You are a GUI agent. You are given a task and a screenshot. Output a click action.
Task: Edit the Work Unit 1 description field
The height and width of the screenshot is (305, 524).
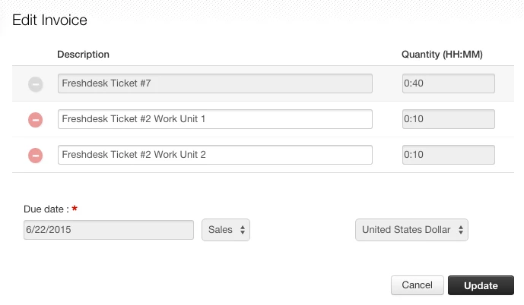(x=215, y=119)
